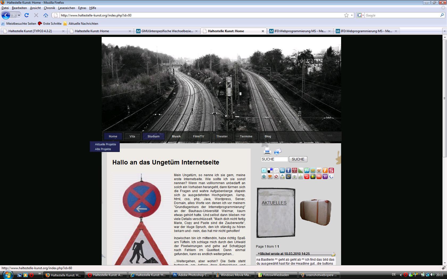Image resolution: width=447 pixels, height=279 pixels.
Task: Share on Twitter via the bird icon
Action: click(264, 170)
